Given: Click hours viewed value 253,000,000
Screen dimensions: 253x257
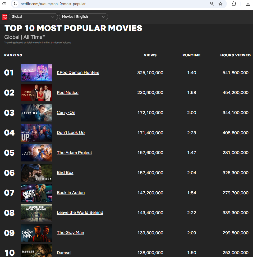Looking at the screenshot, I should pyautogui.click(x=236, y=253).
